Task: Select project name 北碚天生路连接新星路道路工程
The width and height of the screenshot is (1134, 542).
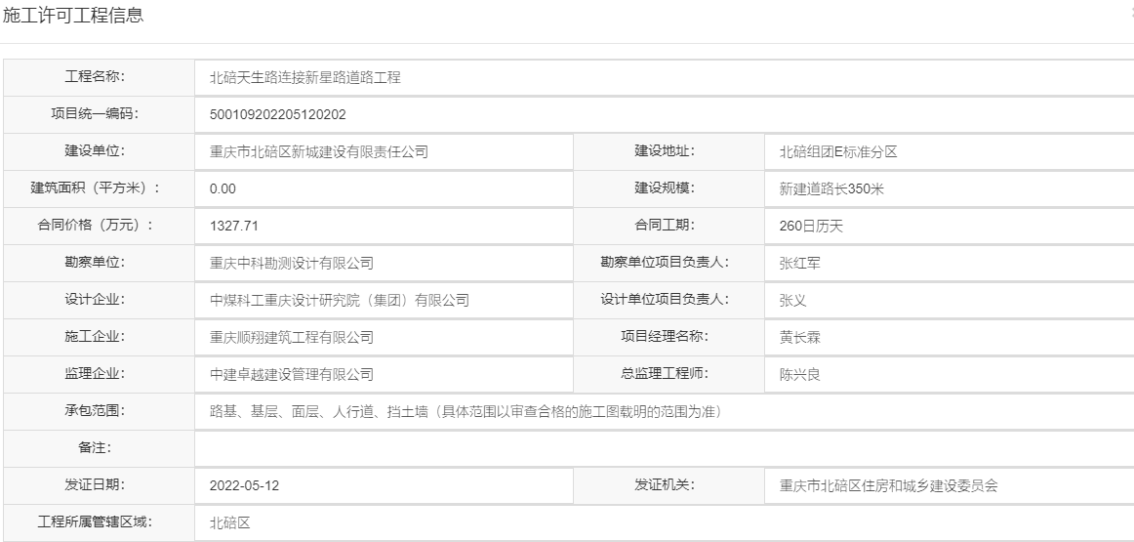Action: (x=305, y=77)
